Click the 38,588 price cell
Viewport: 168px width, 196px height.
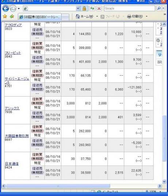pos(85,173)
